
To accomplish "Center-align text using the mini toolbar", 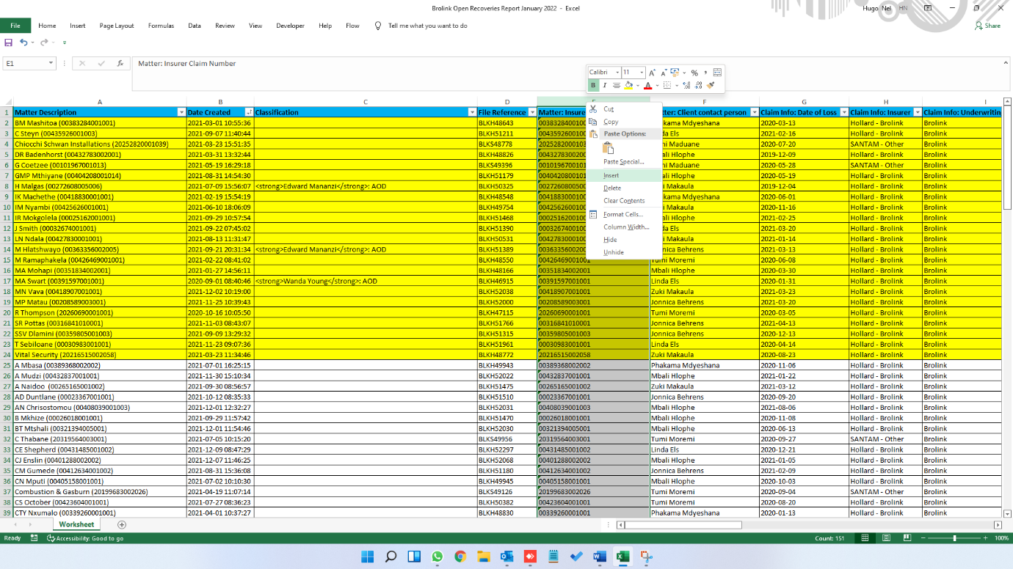I will click(617, 86).
